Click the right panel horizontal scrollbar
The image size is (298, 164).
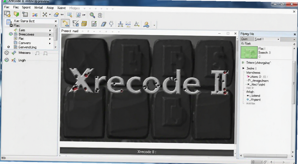[265, 156]
